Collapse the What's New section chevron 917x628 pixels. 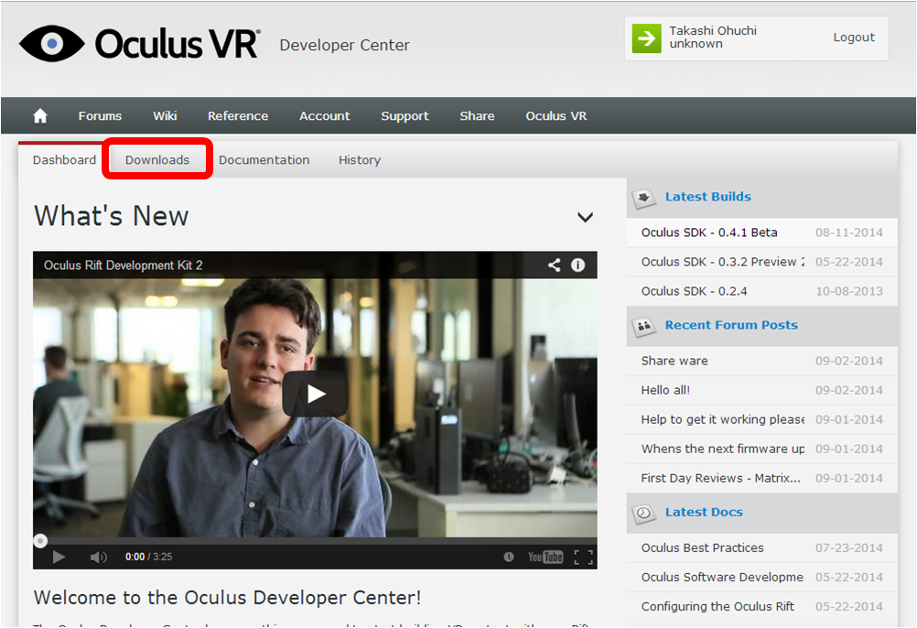585,217
